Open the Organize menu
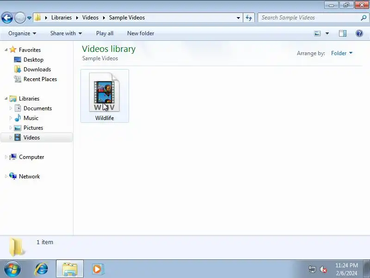370x278 pixels. click(22, 33)
